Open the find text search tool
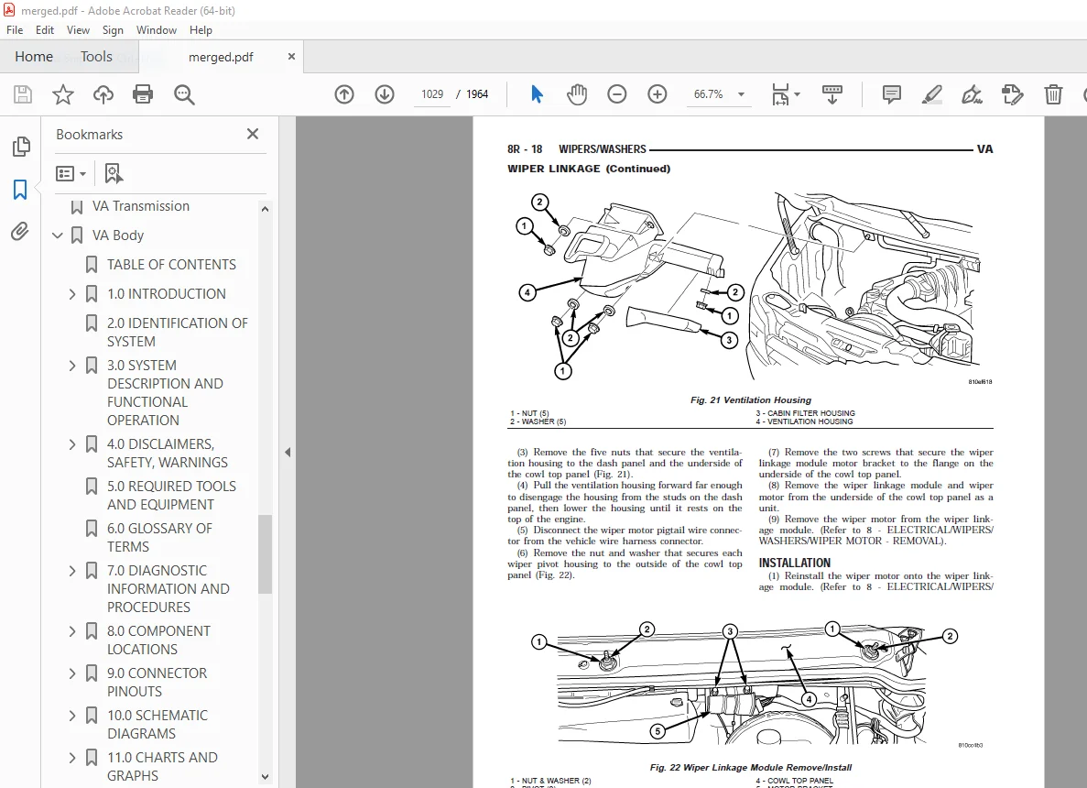This screenshot has height=788, width=1087. point(184,94)
